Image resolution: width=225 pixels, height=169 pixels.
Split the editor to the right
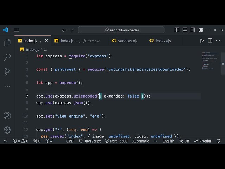pyautogui.click(x=210, y=41)
